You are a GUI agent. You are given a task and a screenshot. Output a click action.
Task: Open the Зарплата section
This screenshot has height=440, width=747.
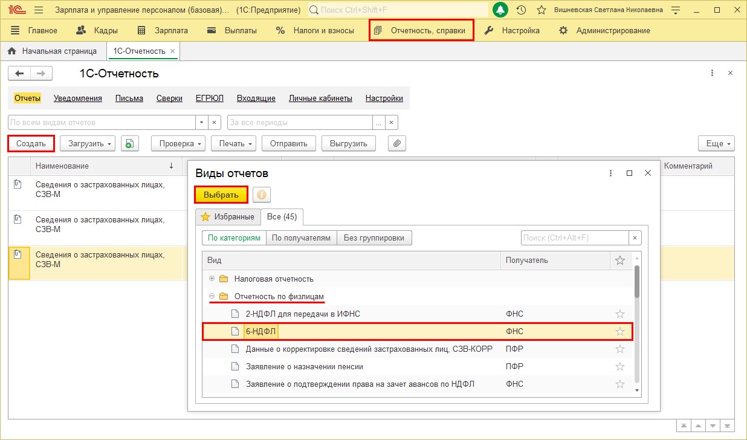163,30
